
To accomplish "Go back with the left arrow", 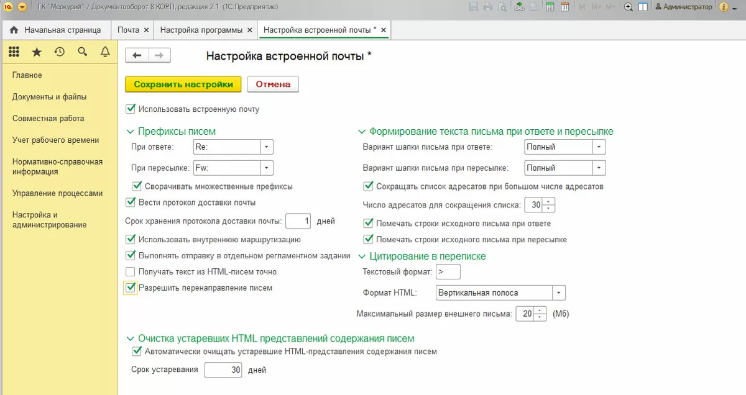I will (137, 55).
